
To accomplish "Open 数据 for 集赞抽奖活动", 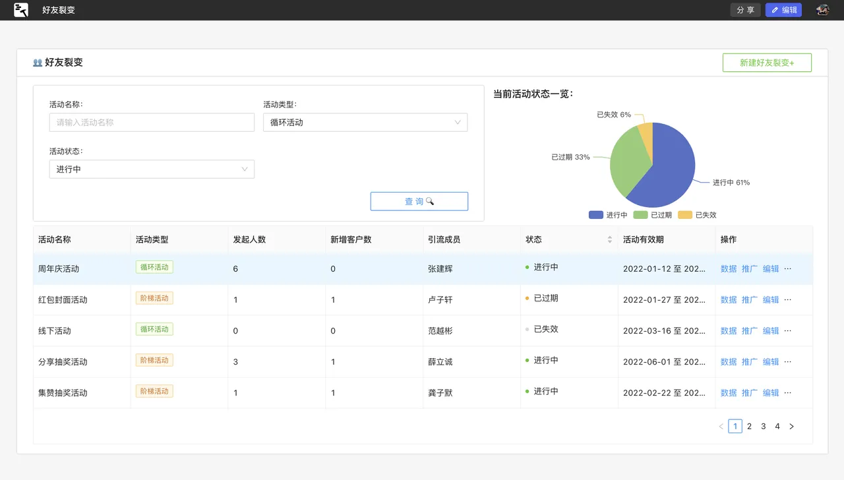I will [x=729, y=392].
